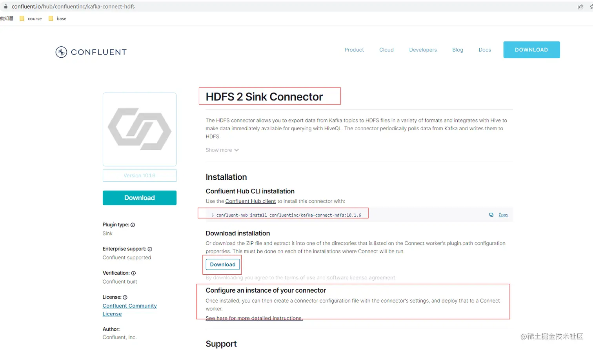The image size is (593, 350).
Task: Click the Confluent logo
Action: click(91, 52)
